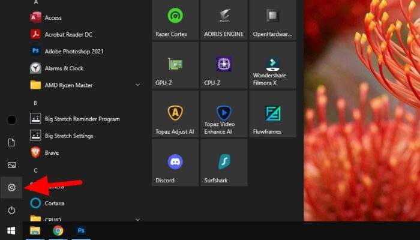Screen dimensions: 420x240
Task: Jump to letter C section header
Action: pyautogui.click(x=35, y=170)
